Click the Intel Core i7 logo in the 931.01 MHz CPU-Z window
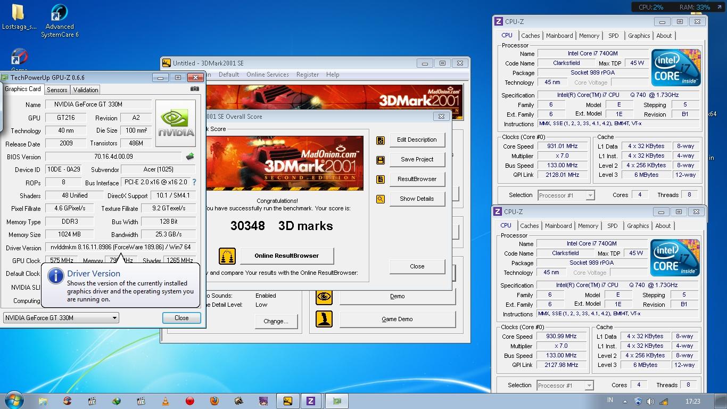Viewport: 727px width, 409px height. tap(676, 68)
